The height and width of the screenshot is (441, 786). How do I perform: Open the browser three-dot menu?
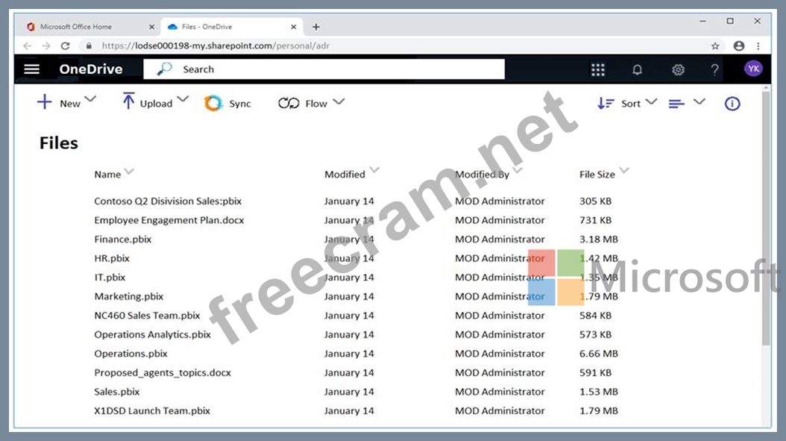coord(758,46)
